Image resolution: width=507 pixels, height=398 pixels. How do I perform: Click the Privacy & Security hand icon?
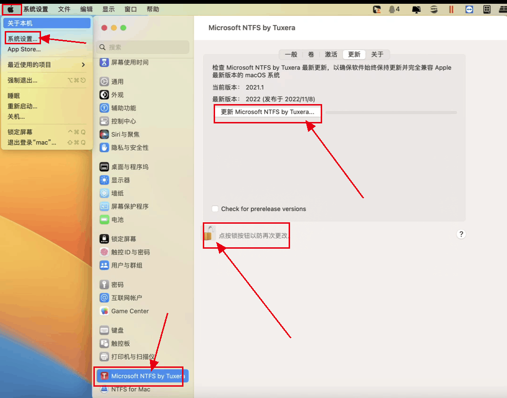pyautogui.click(x=104, y=147)
